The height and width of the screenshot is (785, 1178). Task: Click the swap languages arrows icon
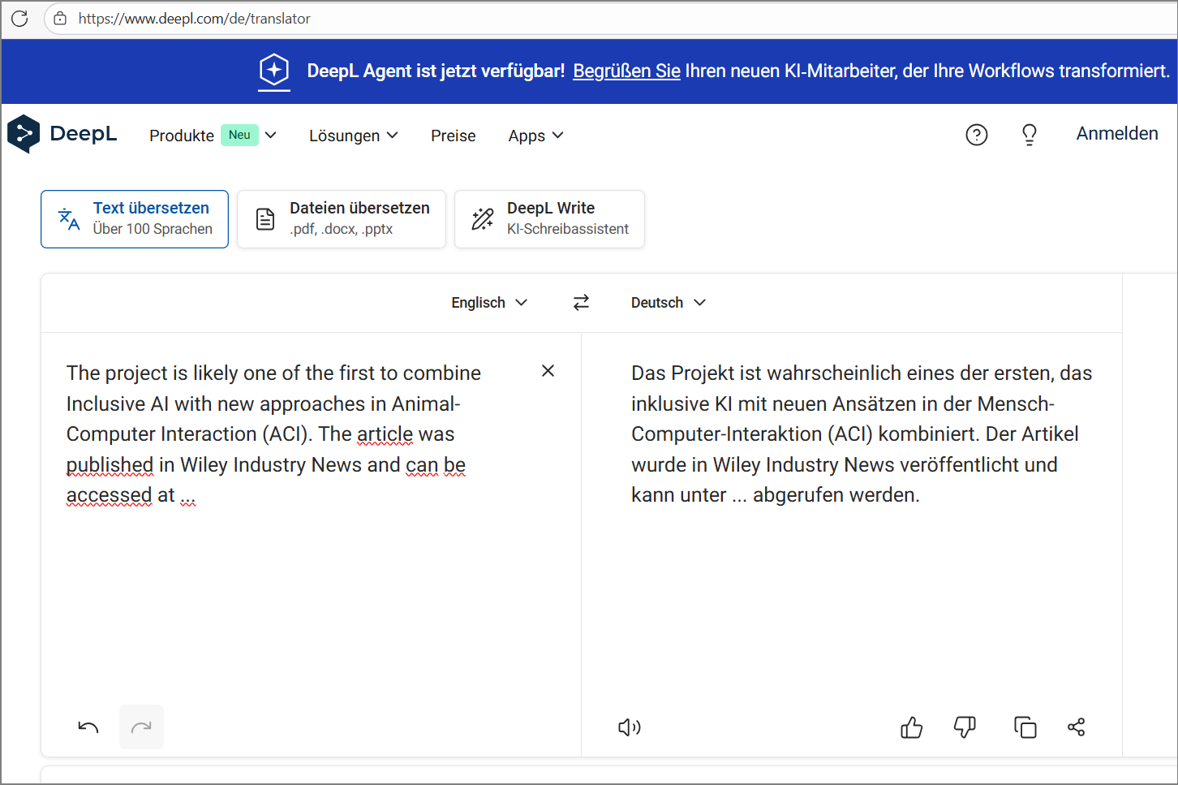pos(581,303)
